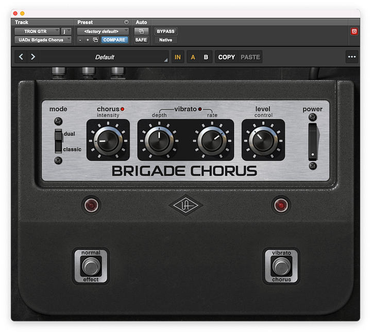Click the Native processing label
The width and height of the screenshot is (371, 334).
point(165,40)
